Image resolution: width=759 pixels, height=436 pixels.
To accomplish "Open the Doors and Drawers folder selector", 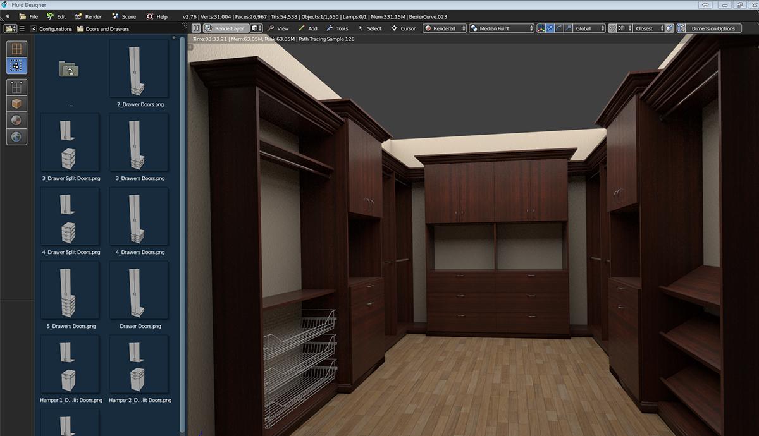I will pyautogui.click(x=103, y=28).
